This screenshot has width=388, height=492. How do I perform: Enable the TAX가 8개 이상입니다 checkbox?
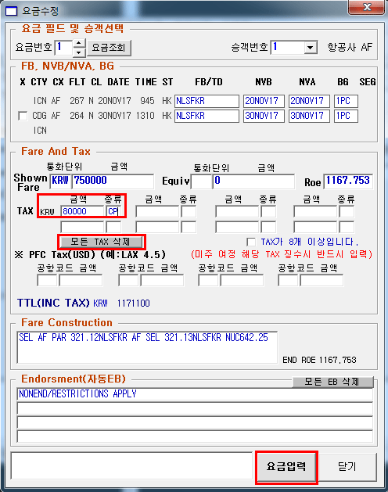click(251, 242)
